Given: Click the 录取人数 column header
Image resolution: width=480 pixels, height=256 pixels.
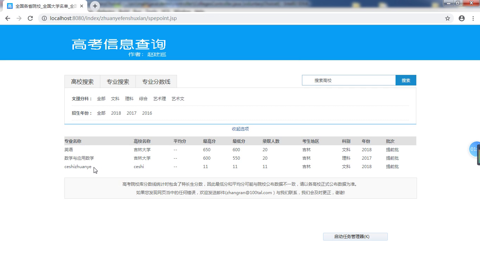Looking at the screenshot, I should [x=271, y=141].
